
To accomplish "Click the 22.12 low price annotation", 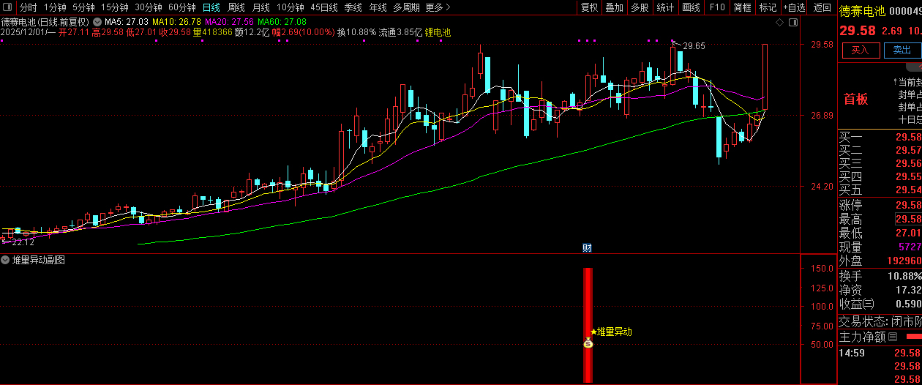I will [x=23, y=242].
